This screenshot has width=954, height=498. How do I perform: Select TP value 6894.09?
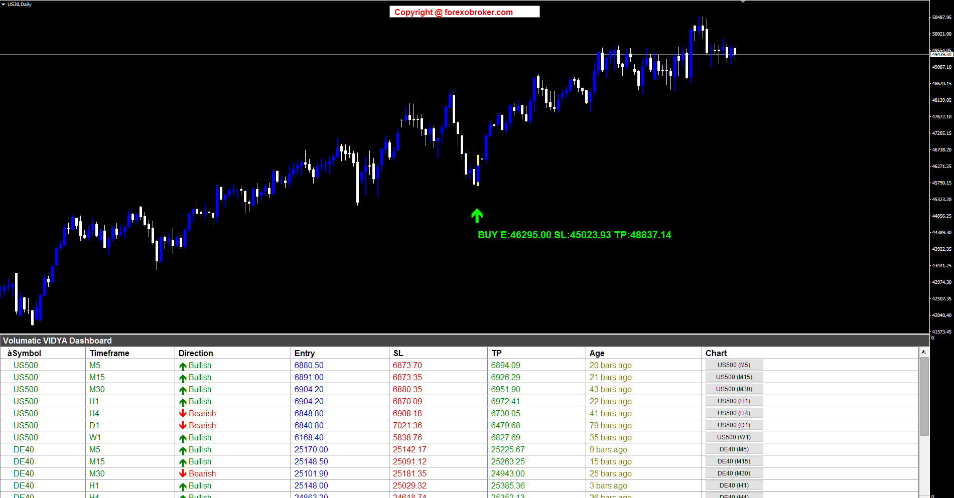click(505, 365)
